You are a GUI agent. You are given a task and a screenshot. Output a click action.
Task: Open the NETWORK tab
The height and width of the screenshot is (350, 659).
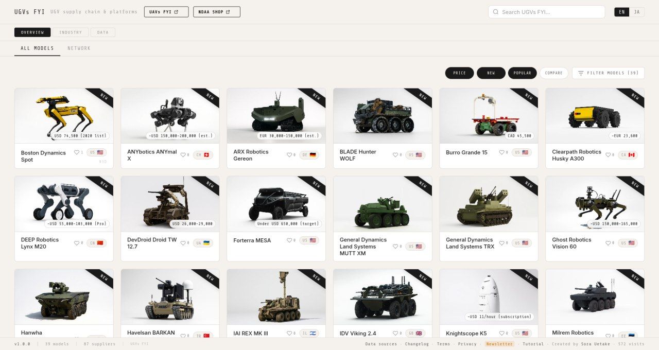[x=79, y=48]
